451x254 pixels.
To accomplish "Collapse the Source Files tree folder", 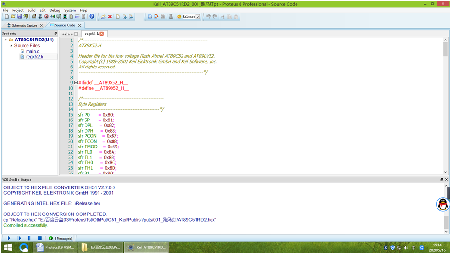I will (x=11, y=46).
